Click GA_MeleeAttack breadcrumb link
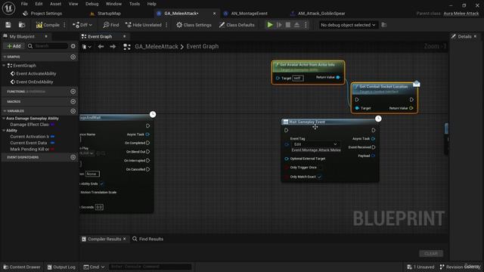 pos(157,47)
